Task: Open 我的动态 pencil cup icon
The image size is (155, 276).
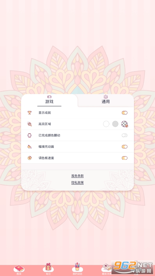Action: pyautogui.click(x=77, y=267)
